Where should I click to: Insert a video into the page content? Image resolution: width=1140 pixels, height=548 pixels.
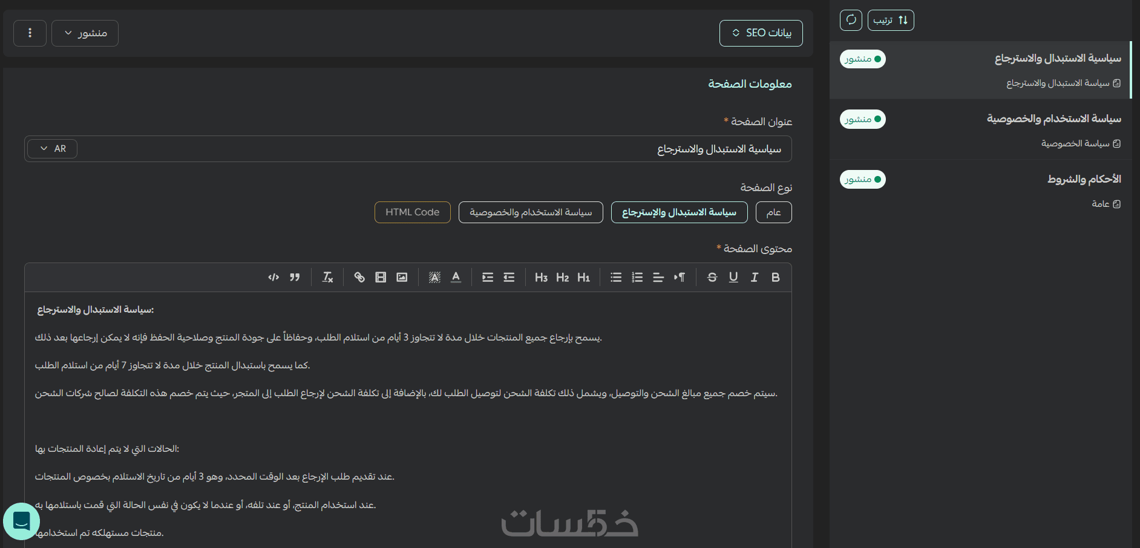pos(381,277)
